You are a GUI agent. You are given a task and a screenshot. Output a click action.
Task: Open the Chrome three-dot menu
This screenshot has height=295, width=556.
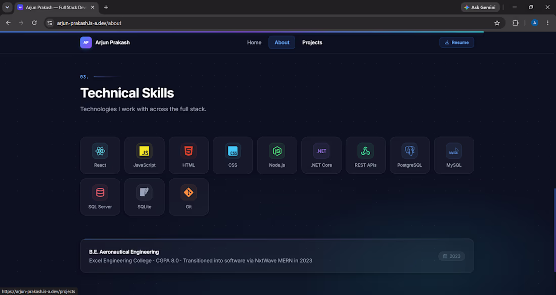548,23
